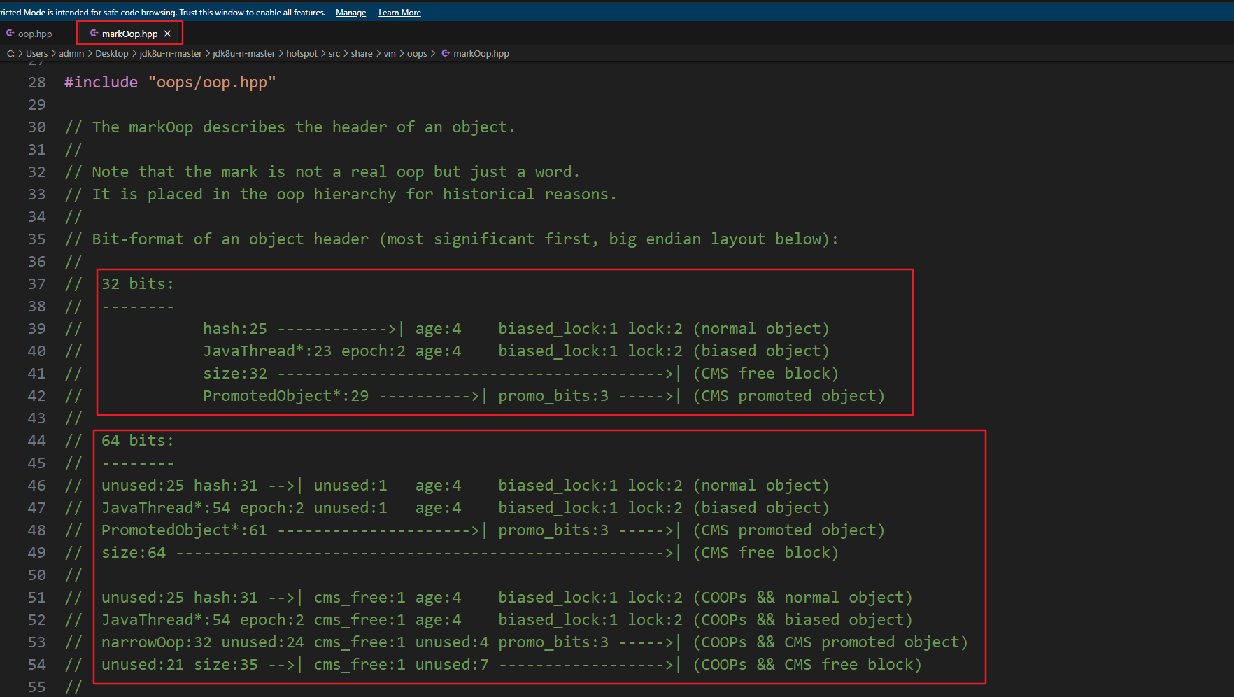
Task: Select the markOop.hpp tab label
Action: pyautogui.click(x=129, y=34)
